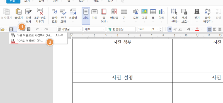This screenshot has height=103, width=223.
Task: Click the open-folder icon in quick toolbar
Action: [x=3, y=29]
